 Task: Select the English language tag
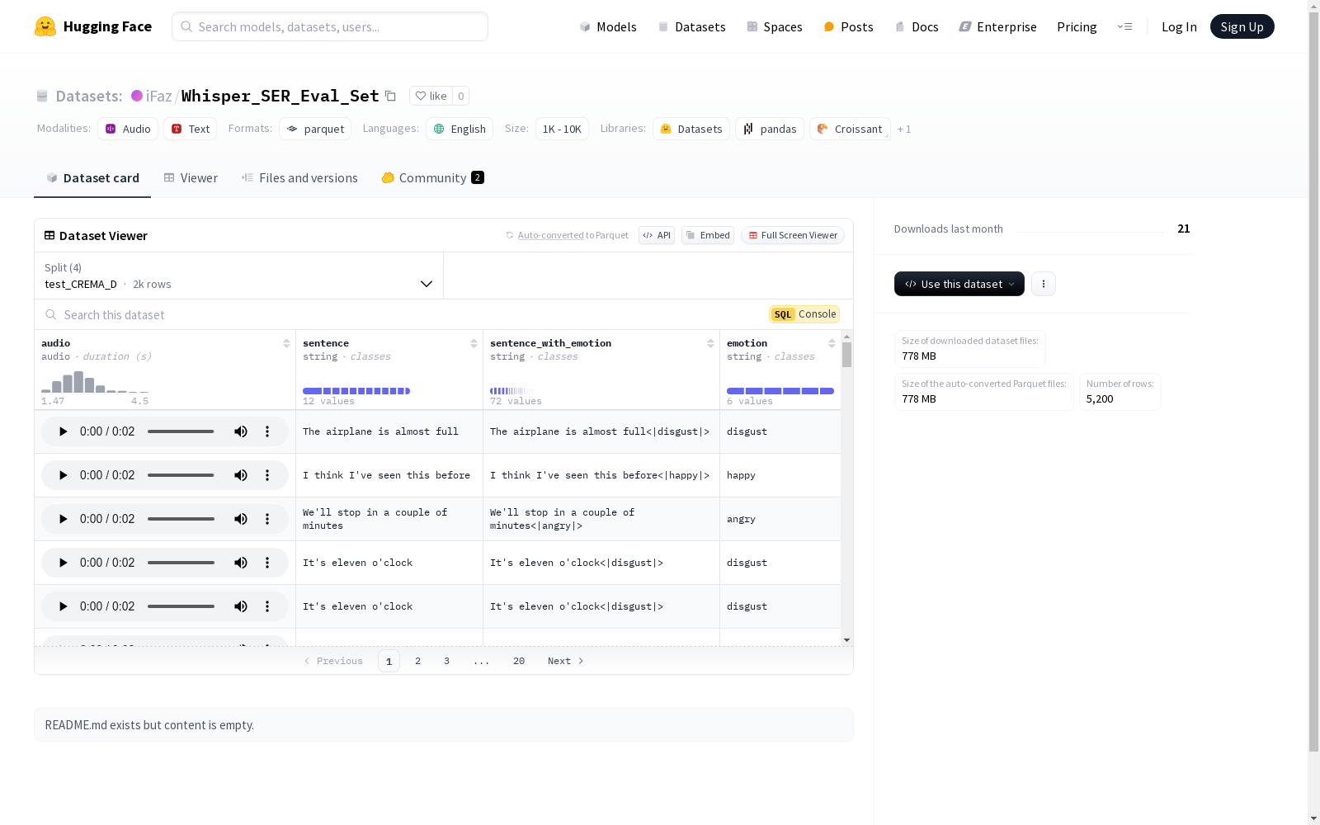point(460,129)
